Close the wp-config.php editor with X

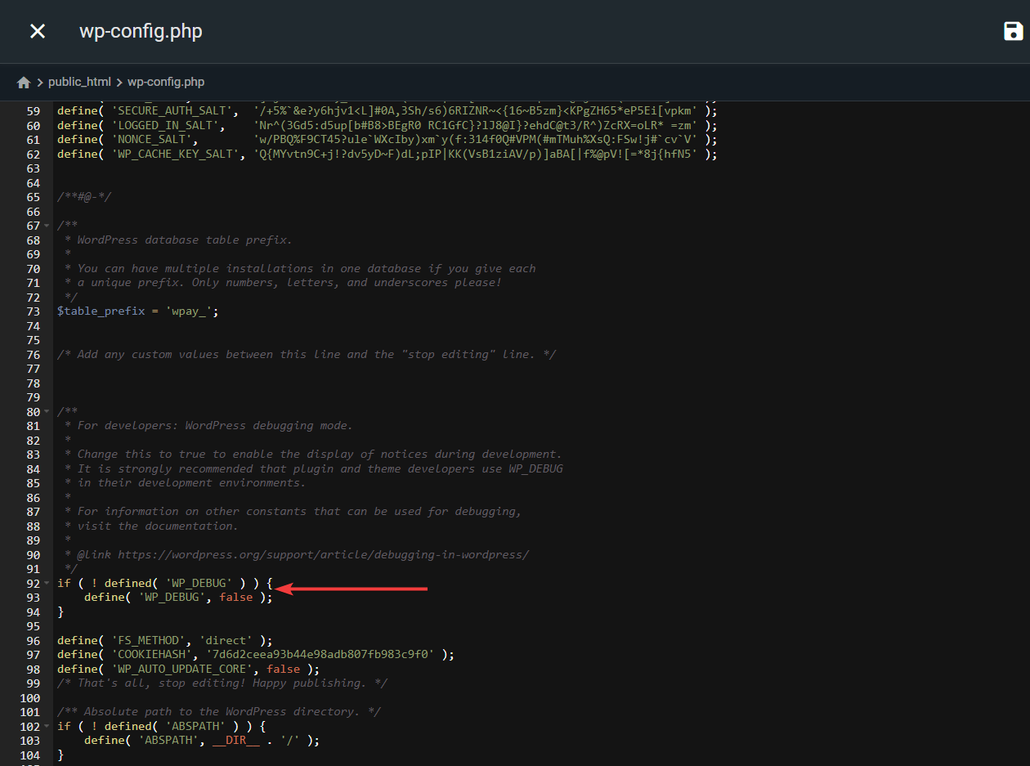(x=38, y=31)
